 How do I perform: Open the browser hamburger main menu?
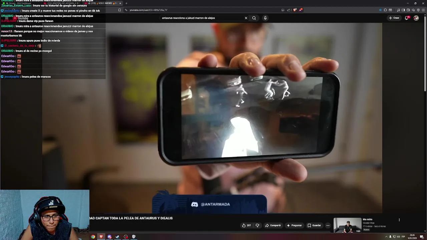point(423,10)
